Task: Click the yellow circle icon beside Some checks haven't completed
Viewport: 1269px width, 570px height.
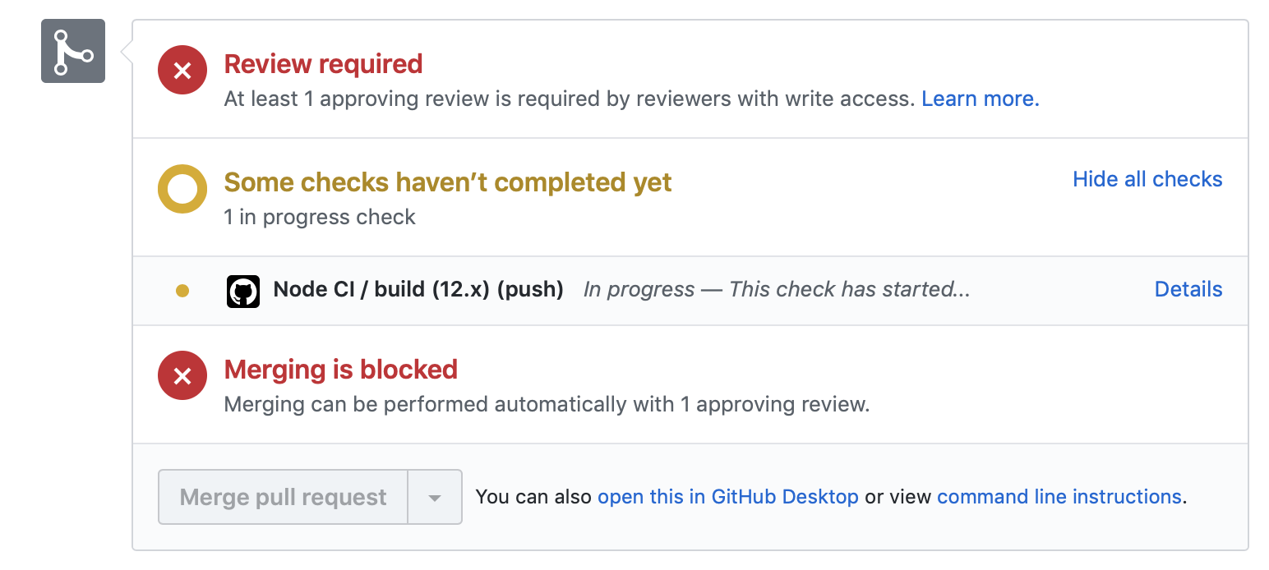Action: tap(182, 188)
